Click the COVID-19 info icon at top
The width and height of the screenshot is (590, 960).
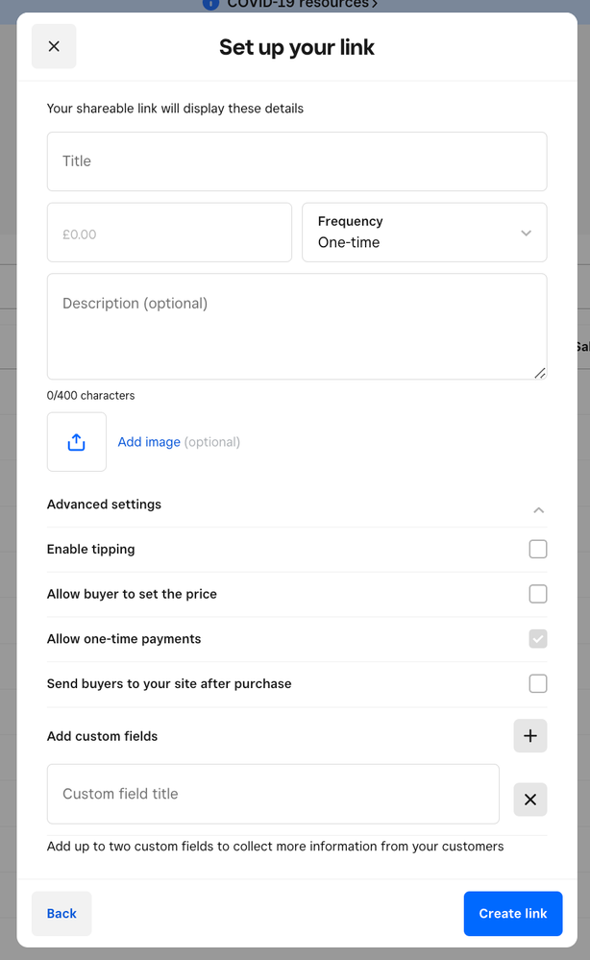point(209,5)
